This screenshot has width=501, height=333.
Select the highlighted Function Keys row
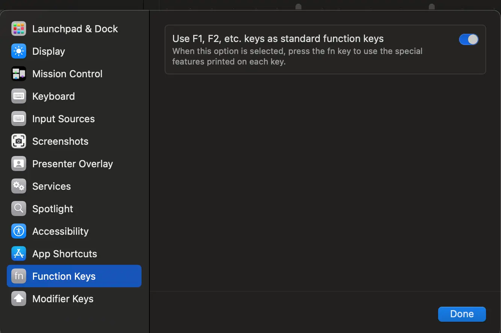74,276
